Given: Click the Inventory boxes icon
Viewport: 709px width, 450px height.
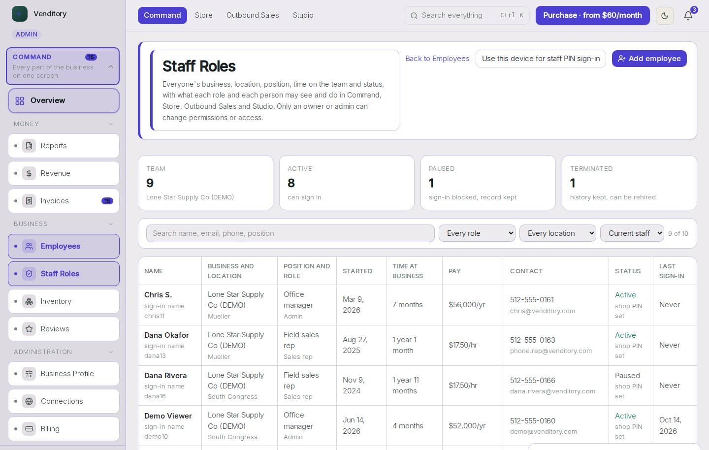Looking at the screenshot, I should coord(29,301).
